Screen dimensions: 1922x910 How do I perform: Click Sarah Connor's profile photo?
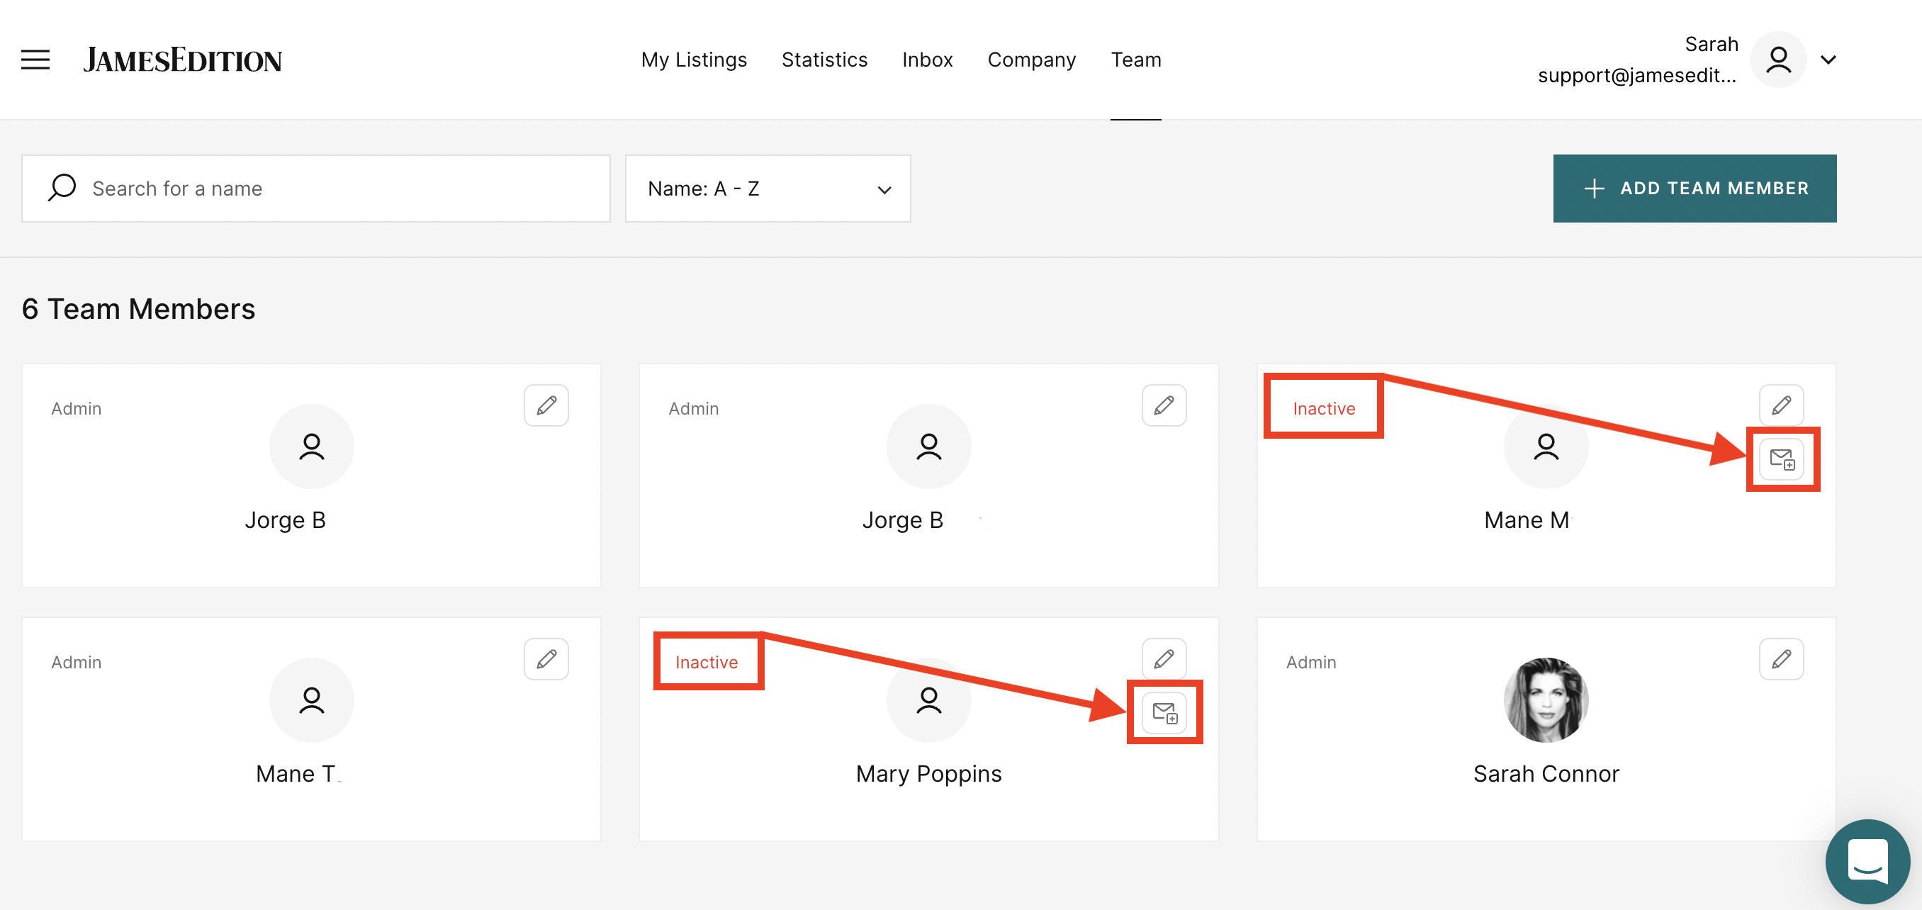coord(1545,700)
